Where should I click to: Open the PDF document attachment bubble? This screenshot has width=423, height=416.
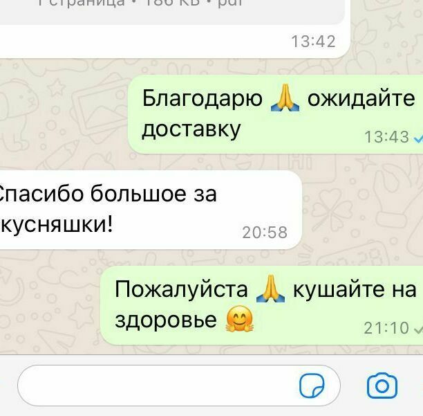point(173,12)
